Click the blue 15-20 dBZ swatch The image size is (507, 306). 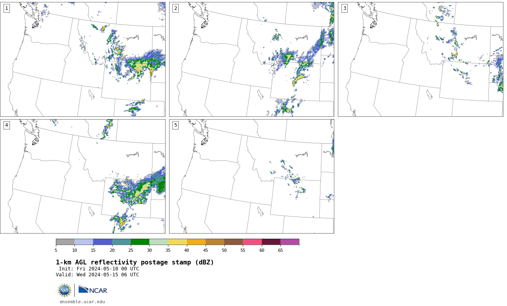[103, 242]
